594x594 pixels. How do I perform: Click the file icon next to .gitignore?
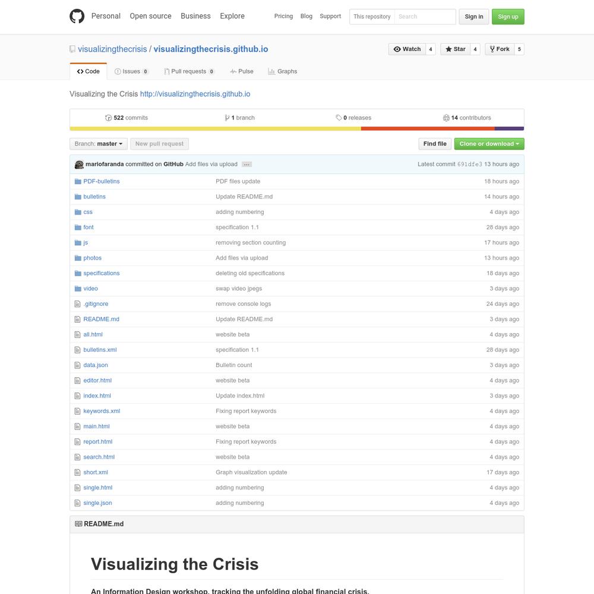78,304
